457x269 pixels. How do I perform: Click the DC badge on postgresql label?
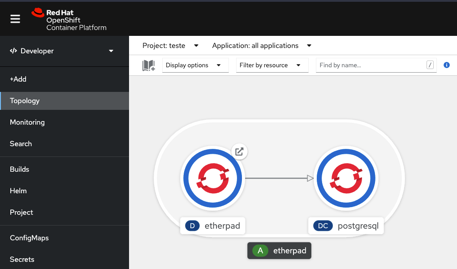click(x=323, y=226)
